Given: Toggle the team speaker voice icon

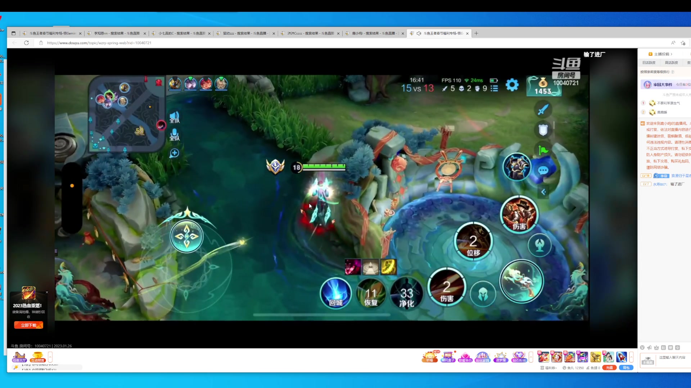Looking at the screenshot, I should pyautogui.click(x=174, y=117).
